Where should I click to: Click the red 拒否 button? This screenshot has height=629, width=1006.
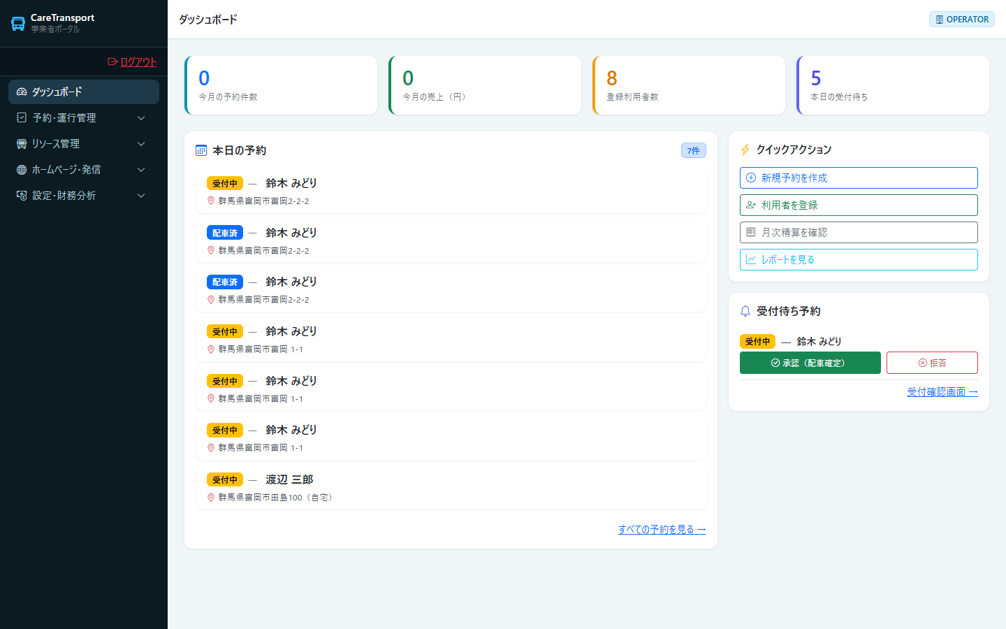click(x=932, y=363)
